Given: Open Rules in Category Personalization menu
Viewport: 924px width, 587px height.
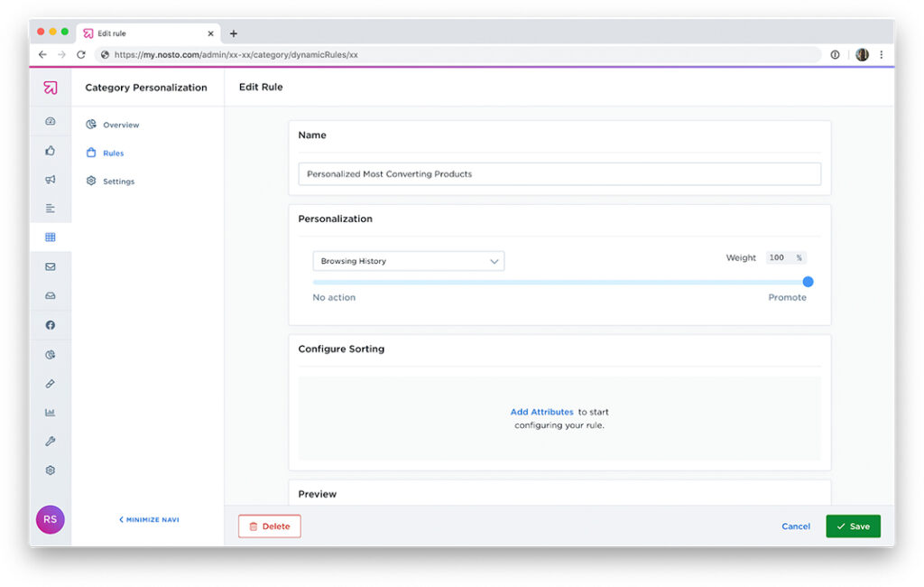Looking at the screenshot, I should [x=106, y=153].
